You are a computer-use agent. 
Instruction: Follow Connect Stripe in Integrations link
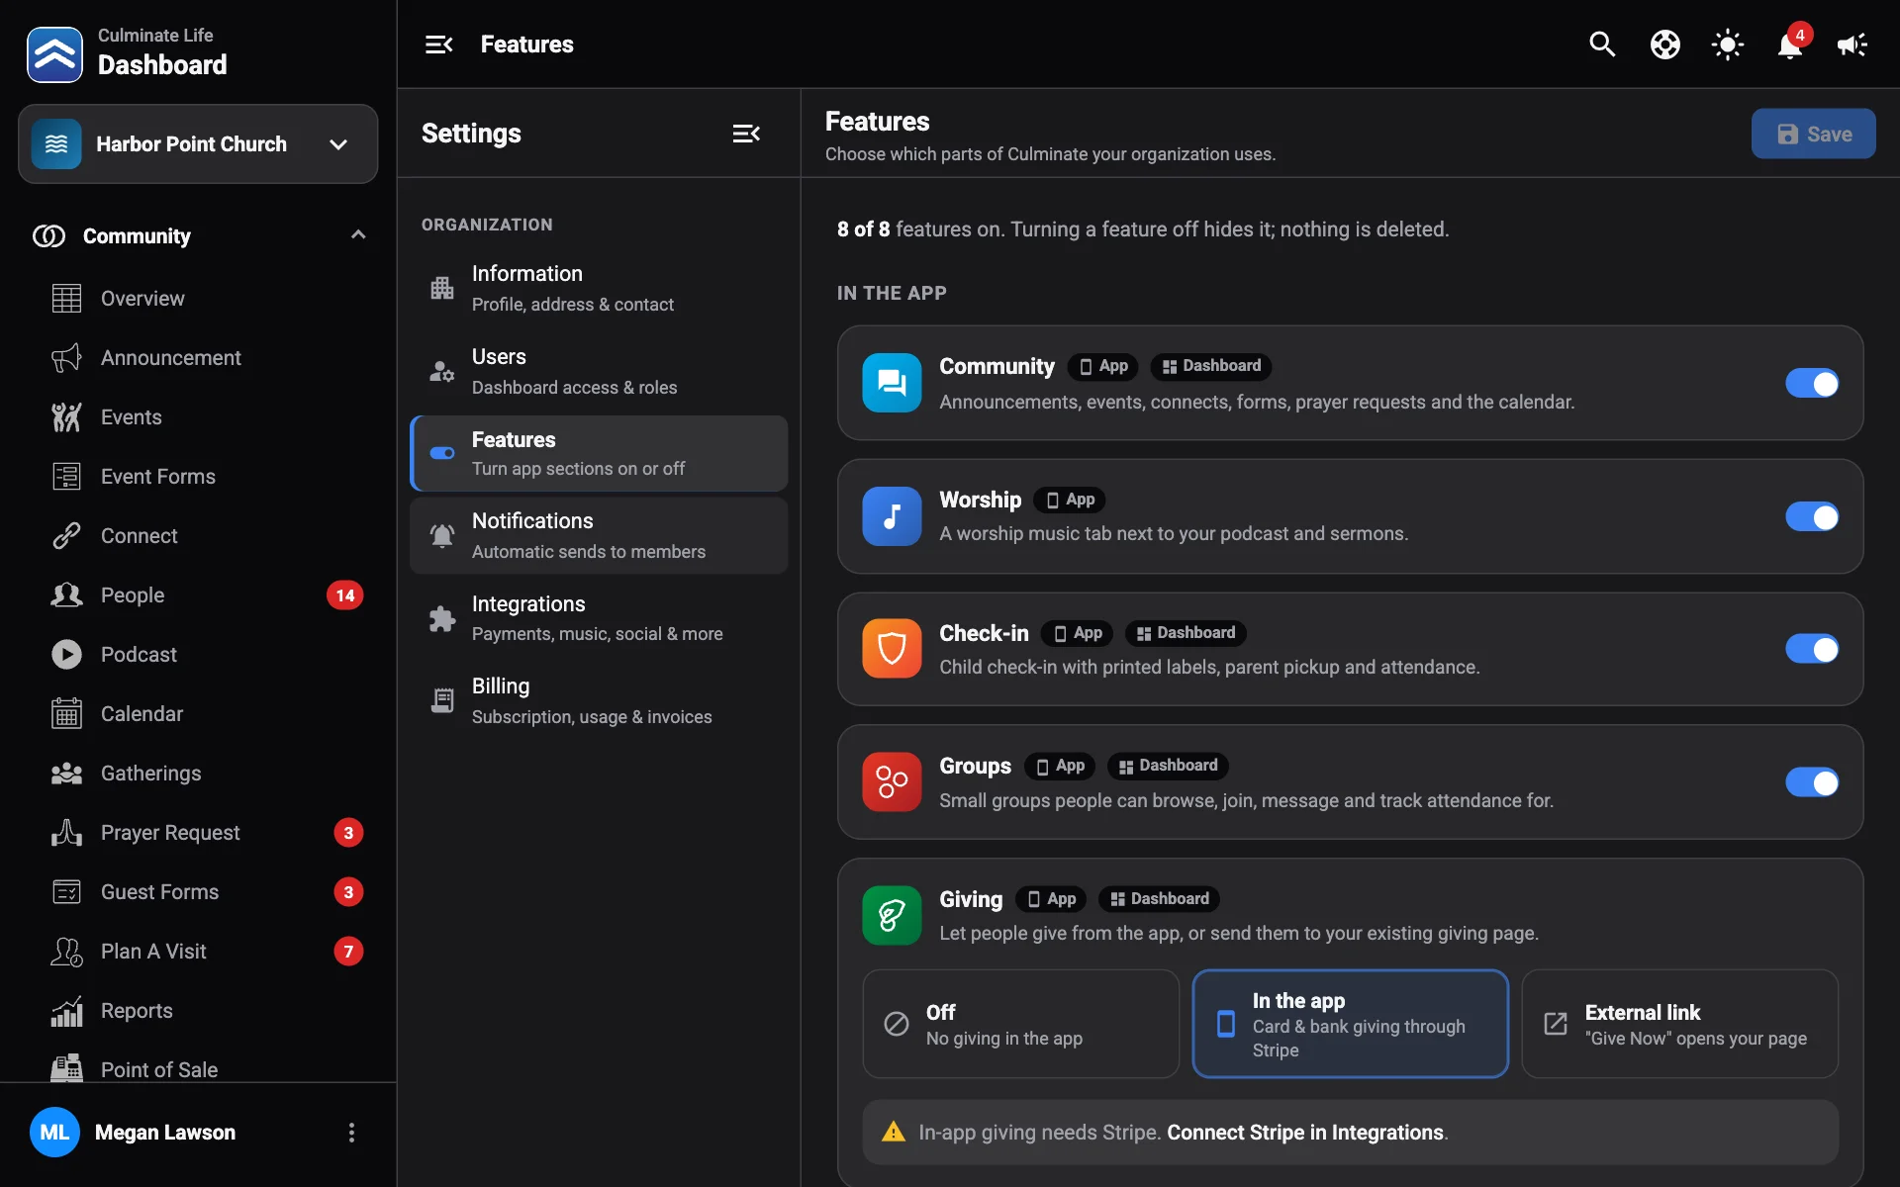pyautogui.click(x=1305, y=1133)
